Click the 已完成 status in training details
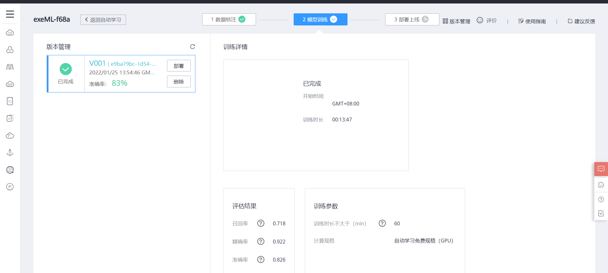This screenshot has width=608, height=273. [312, 84]
